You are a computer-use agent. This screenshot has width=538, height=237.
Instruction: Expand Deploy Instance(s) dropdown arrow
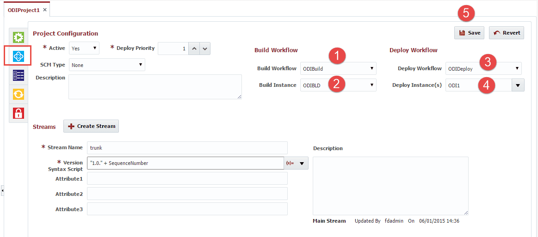(x=518, y=85)
